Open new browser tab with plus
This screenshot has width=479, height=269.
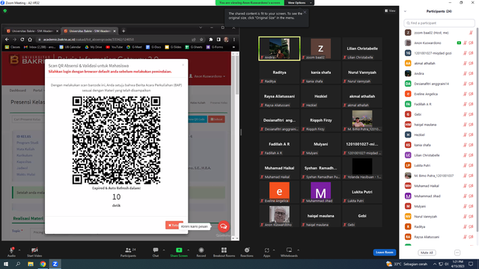[x=123, y=31]
